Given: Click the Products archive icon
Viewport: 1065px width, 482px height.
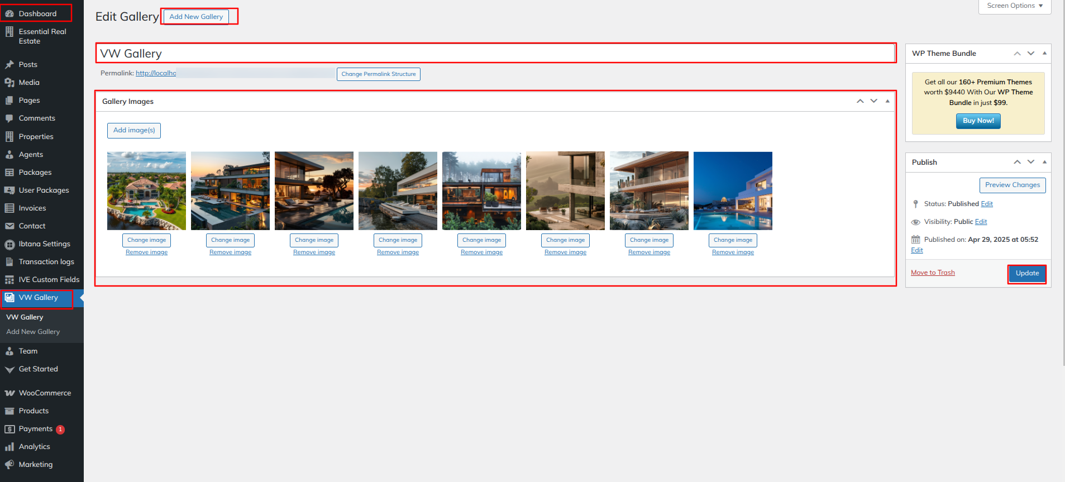Looking at the screenshot, I should tap(9, 411).
